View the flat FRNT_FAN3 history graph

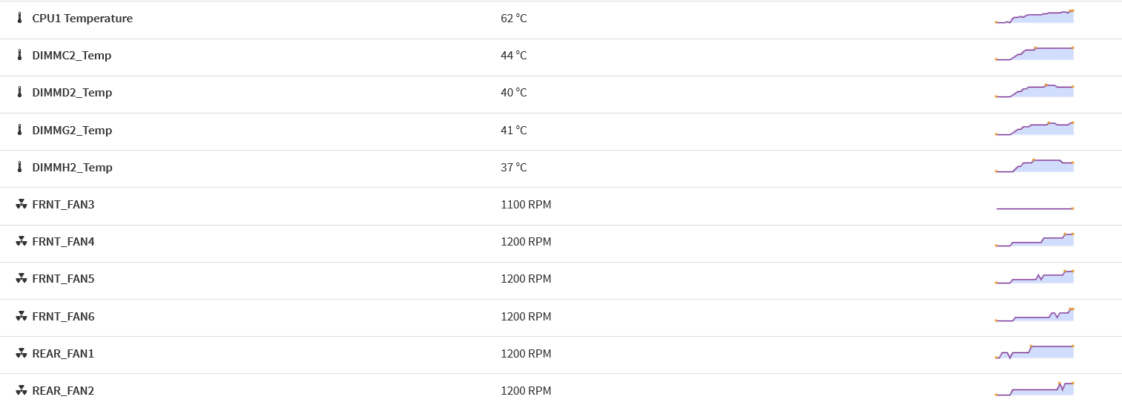point(1034,208)
